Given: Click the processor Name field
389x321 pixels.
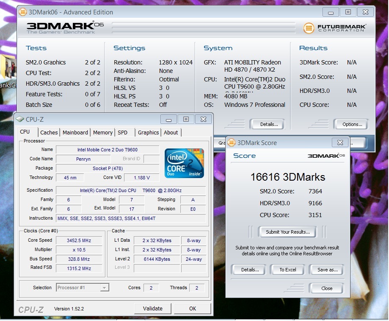Looking at the screenshot, I should click(108, 150).
